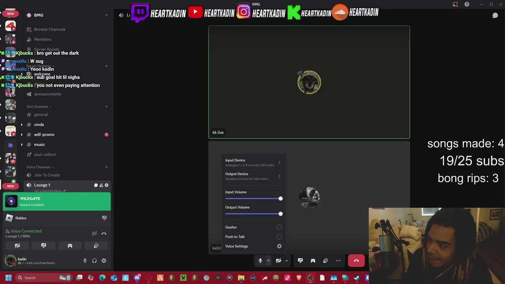Toggle noise suppression beside Voice Connected
This screenshot has width=505, height=284.
pos(94,234)
